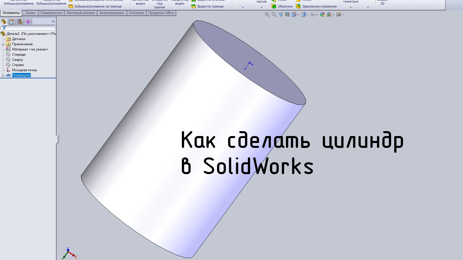Switch to the Листовой металл tab
This screenshot has width=463, height=260.
tap(81, 13)
